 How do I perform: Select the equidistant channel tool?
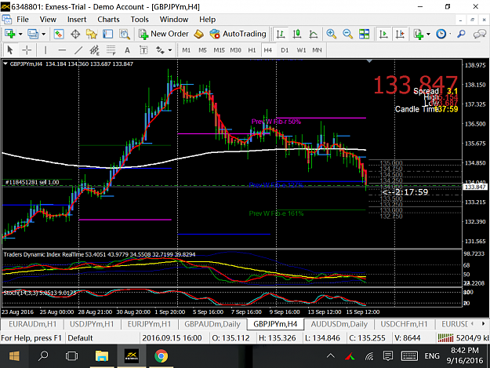tap(94, 50)
